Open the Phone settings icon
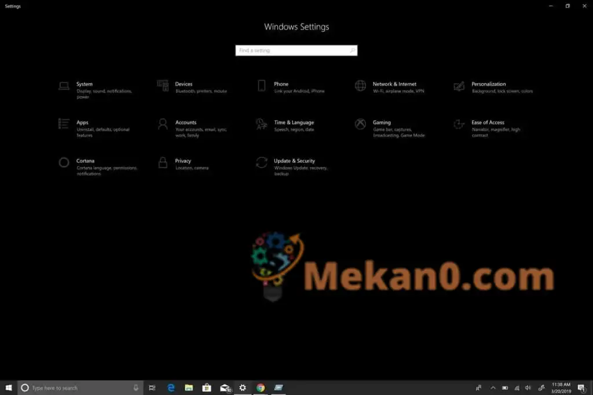593x395 pixels. 261,86
